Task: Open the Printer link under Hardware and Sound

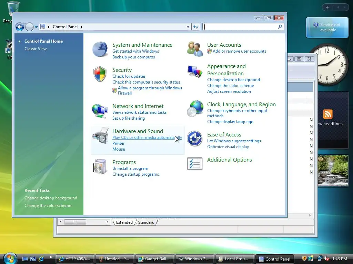Action: (x=119, y=143)
